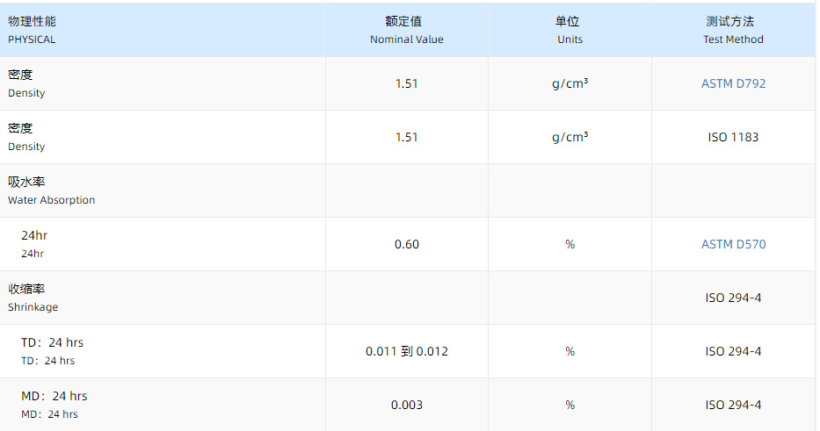Click the 0.60 nominal value cell
The width and height of the screenshot is (820, 431).
coord(406,244)
